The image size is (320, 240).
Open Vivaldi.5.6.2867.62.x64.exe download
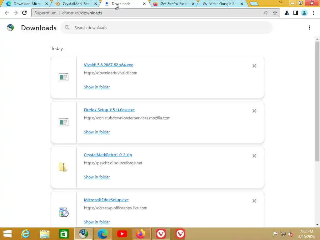click(108, 65)
